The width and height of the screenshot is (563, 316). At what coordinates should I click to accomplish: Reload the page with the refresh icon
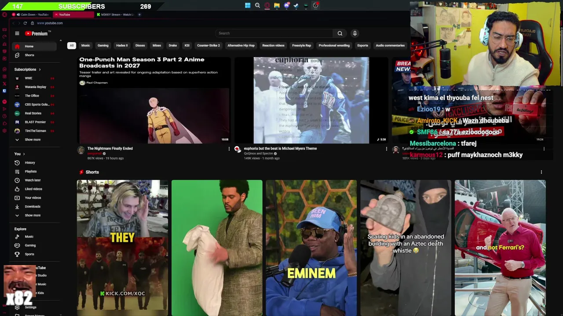pyautogui.click(x=25, y=23)
